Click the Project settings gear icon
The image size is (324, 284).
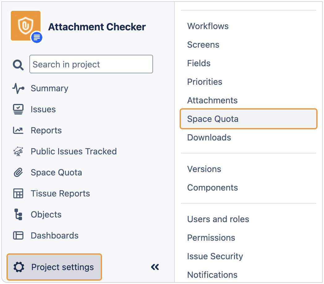point(19,267)
